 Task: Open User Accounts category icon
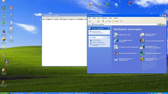coord(142,41)
